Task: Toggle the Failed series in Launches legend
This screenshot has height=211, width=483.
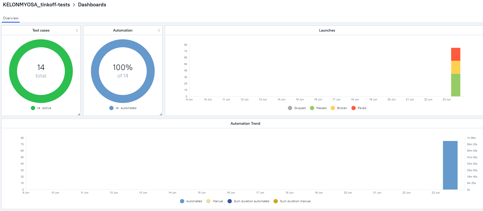Action: [359, 108]
